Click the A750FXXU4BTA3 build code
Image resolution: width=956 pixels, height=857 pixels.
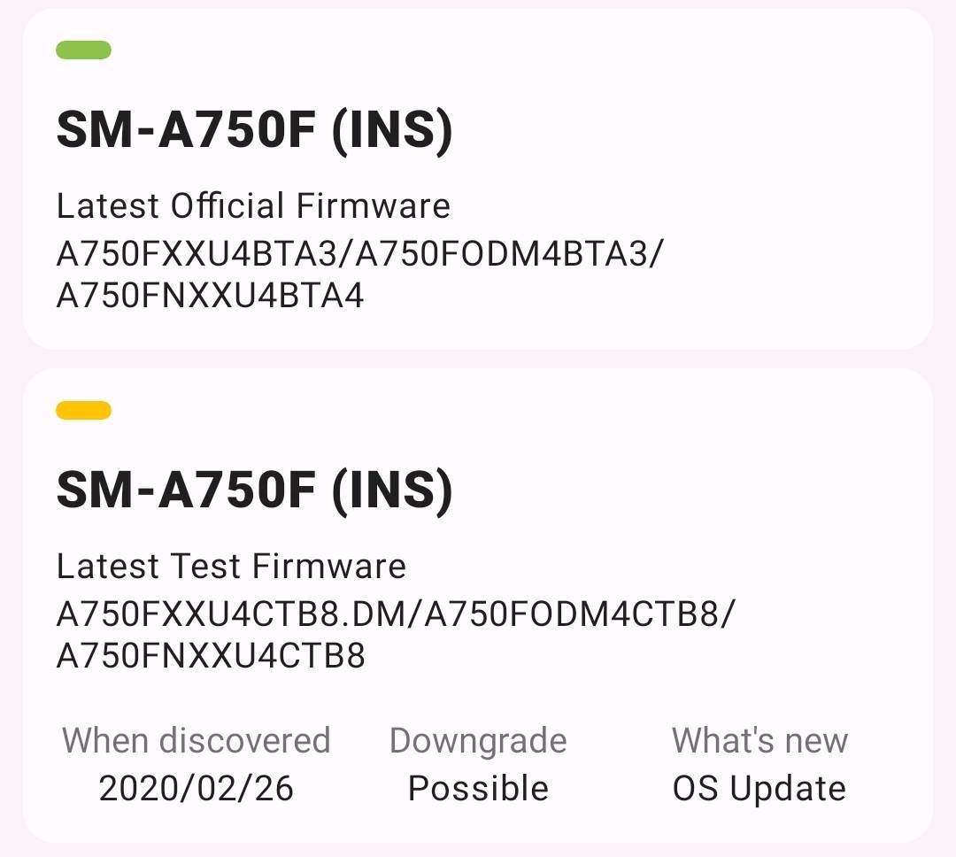197,254
